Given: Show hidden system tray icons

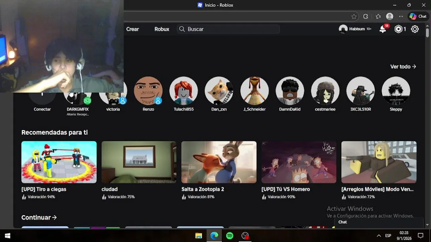Looking at the screenshot, I should (379, 236).
